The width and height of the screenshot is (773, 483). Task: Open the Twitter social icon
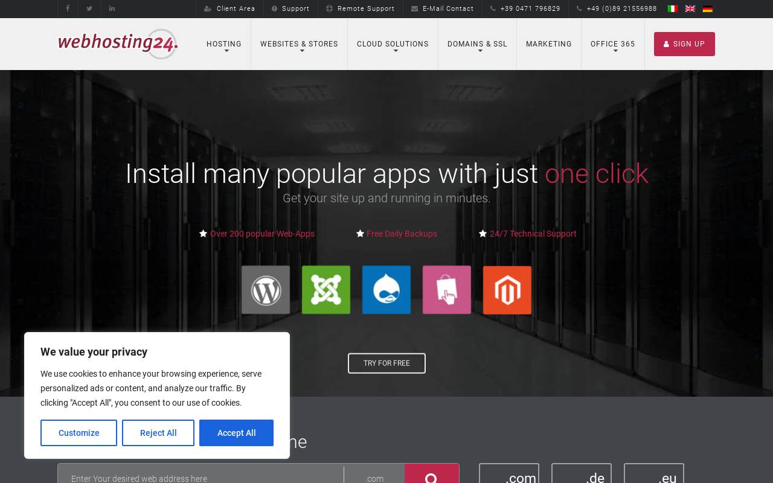click(x=89, y=8)
